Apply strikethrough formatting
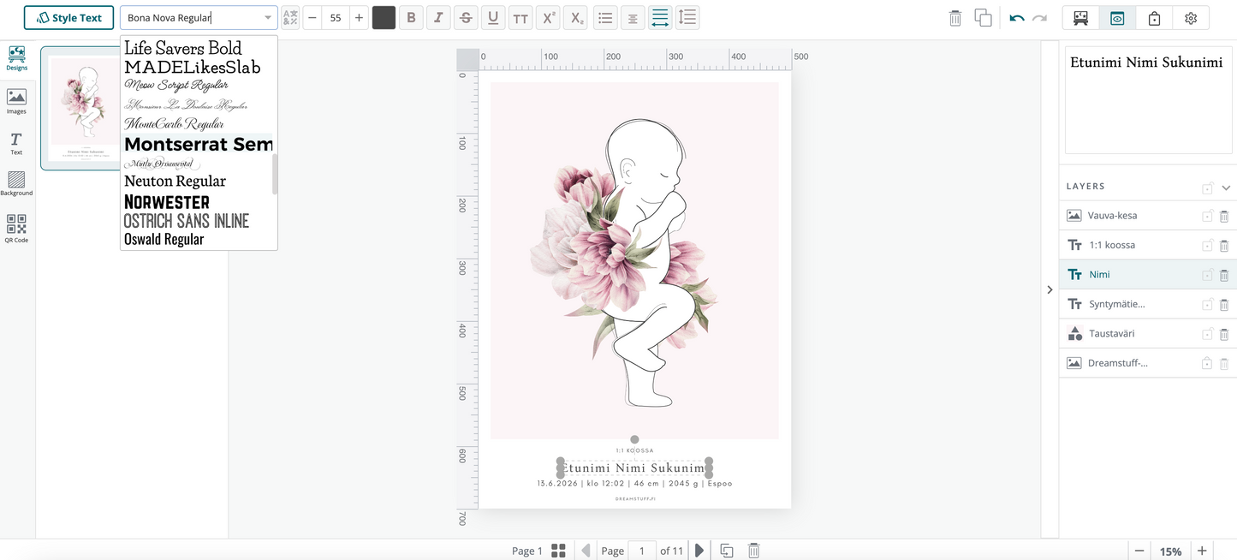The image size is (1237, 560). pyautogui.click(x=466, y=18)
